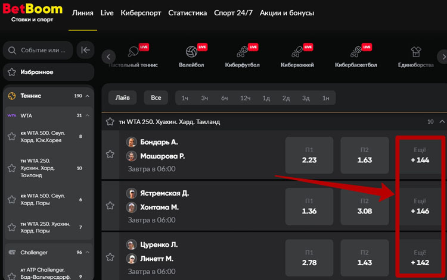The height and width of the screenshot is (280, 447).
Task: Favorite WTA 500 Сеул Хард Юж.Корея
Action: [12, 137]
